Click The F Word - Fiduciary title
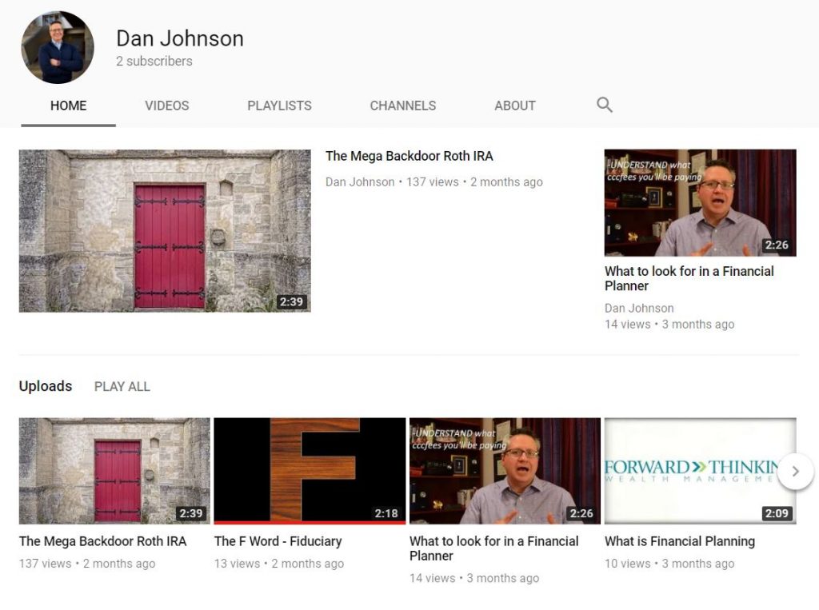819x610 pixels. (278, 541)
